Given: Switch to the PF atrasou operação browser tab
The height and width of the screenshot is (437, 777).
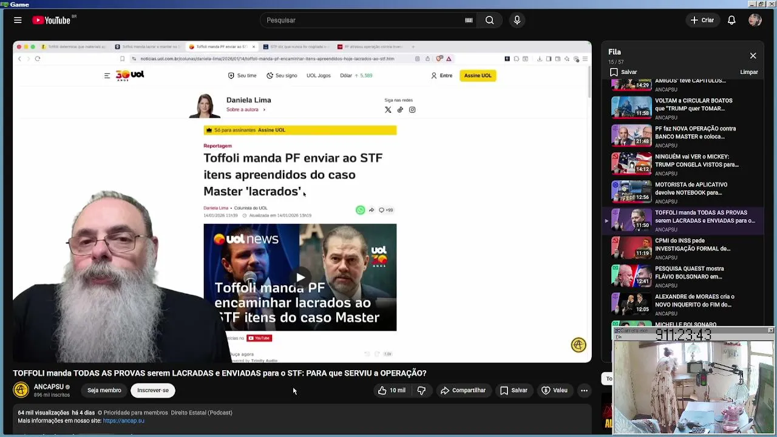Looking at the screenshot, I should 370,47.
